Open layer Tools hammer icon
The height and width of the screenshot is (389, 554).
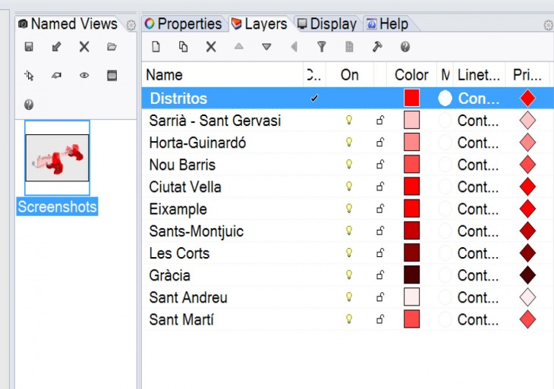tap(377, 47)
